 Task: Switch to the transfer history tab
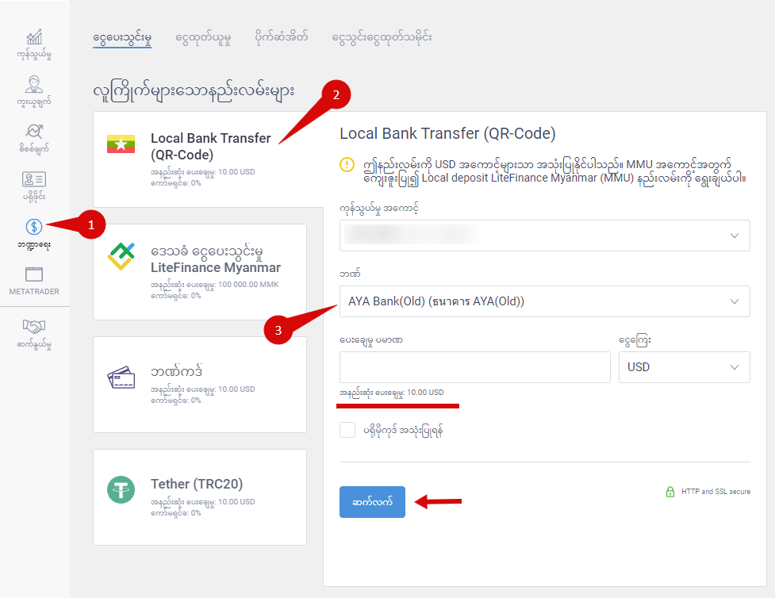click(x=382, y=38)
